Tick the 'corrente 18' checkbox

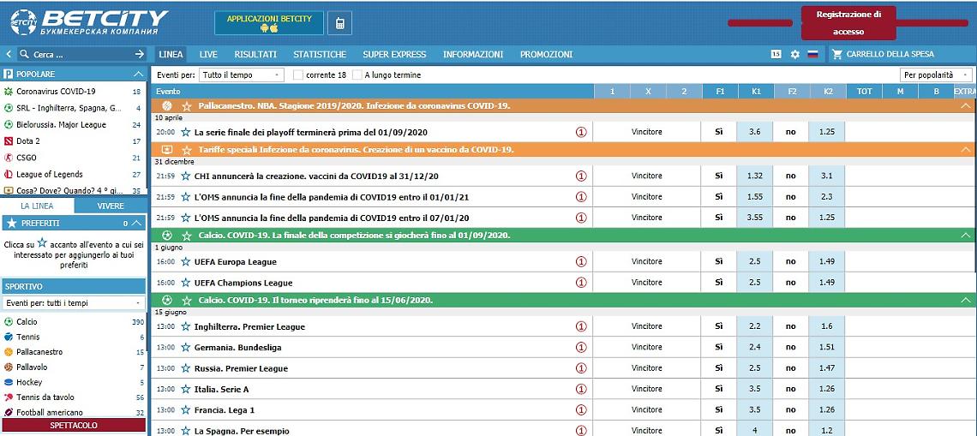298,75
